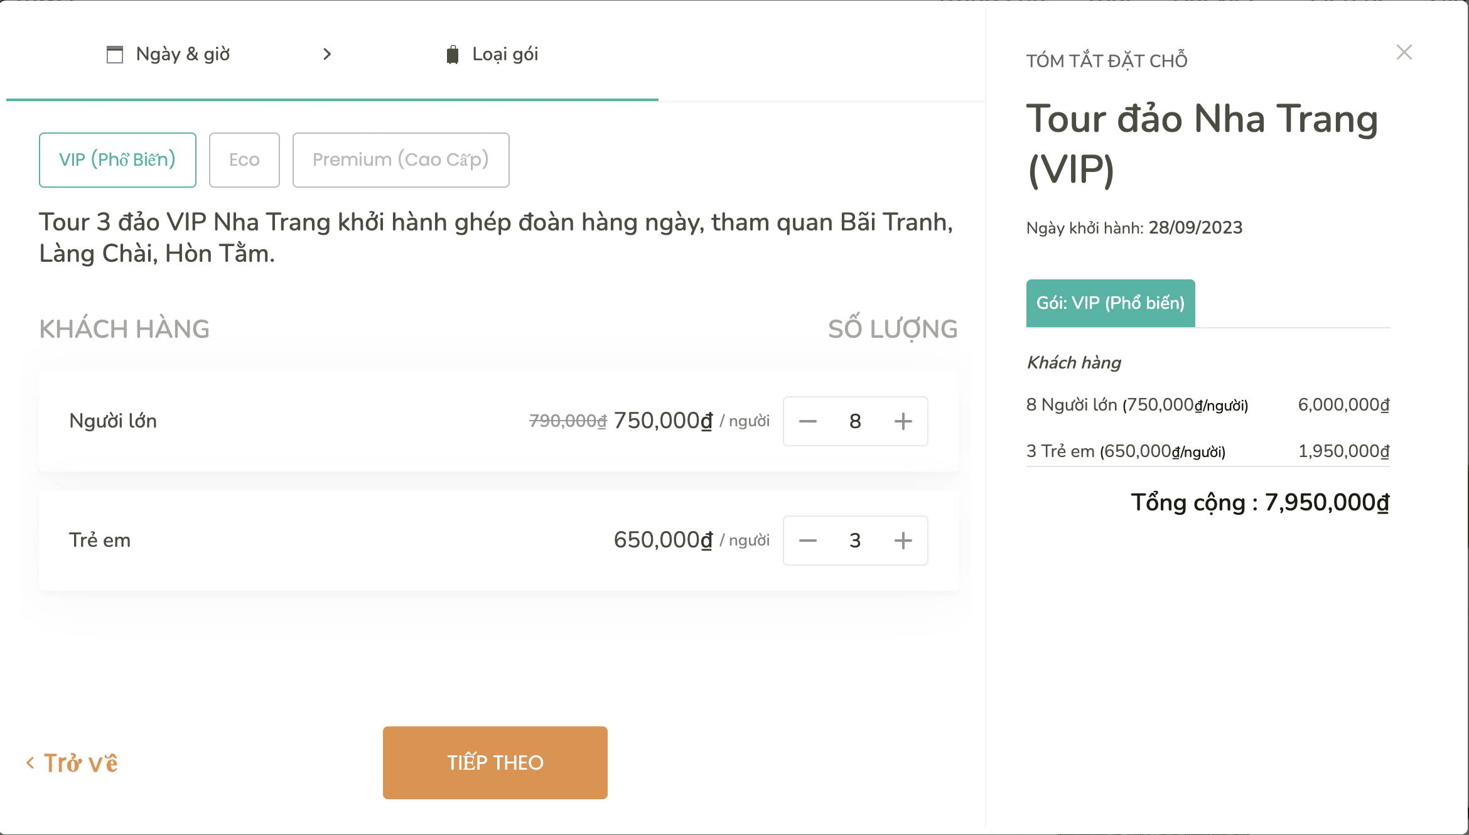This screenshot has height=835, width=1469.
Task: Click the Trẻ em quantity value 3
Action: click(x=855, y=541)
